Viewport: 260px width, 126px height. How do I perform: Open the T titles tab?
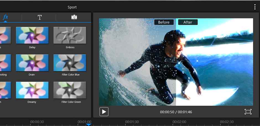[40, 17]
